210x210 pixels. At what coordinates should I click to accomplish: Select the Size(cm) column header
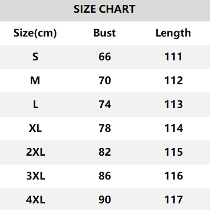pyautogui.click(x=35, y=33)
